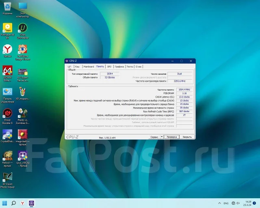Open Панель управления desktop icon

click(x=7, y=95)
